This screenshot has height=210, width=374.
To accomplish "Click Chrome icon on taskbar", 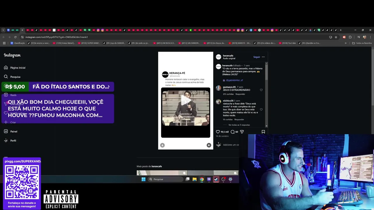I will point(202,179).
